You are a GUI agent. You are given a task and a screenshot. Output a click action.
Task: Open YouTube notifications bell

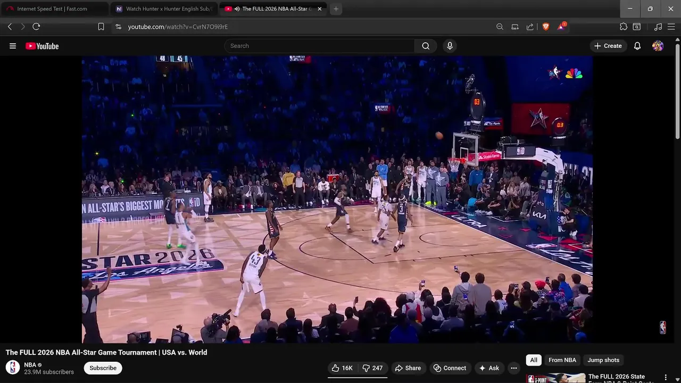pos(637,46)
